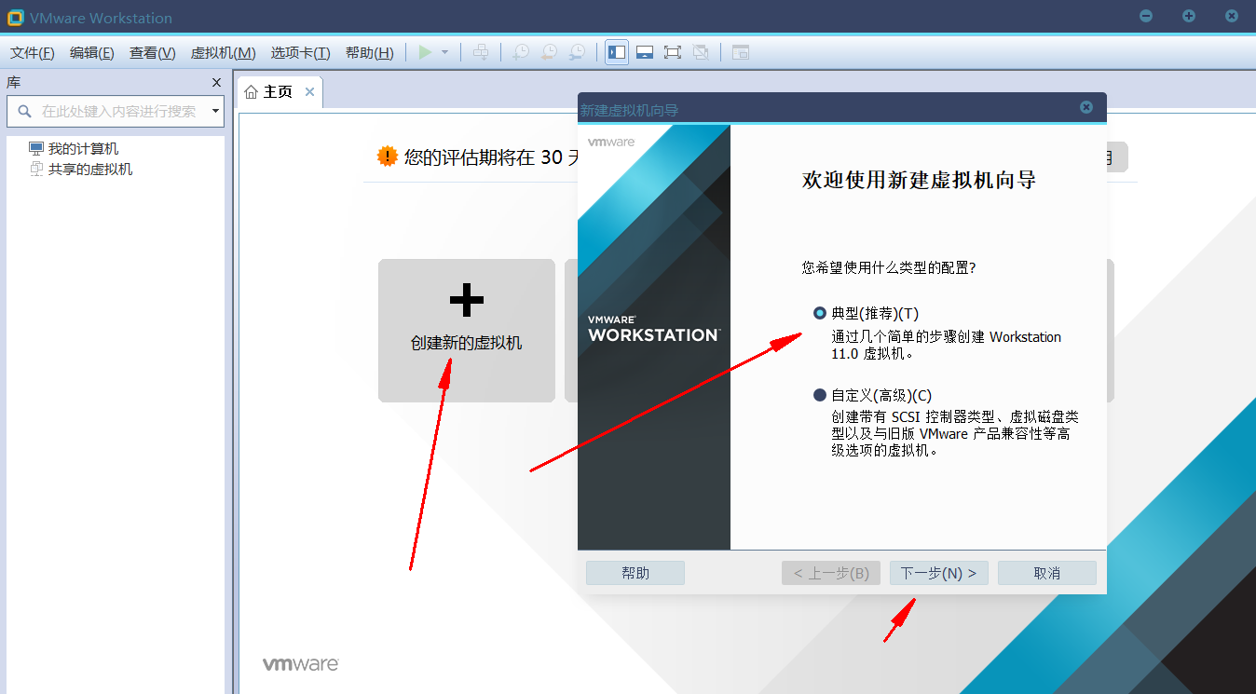
Task: Open the 虚拟机(M) menu
Action: point(223,53)
